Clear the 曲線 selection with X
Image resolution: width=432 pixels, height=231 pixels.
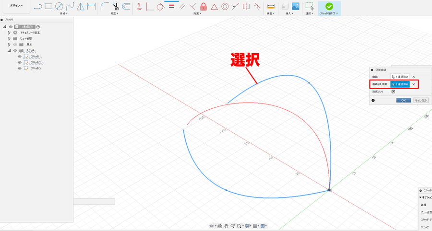point(414,77)
